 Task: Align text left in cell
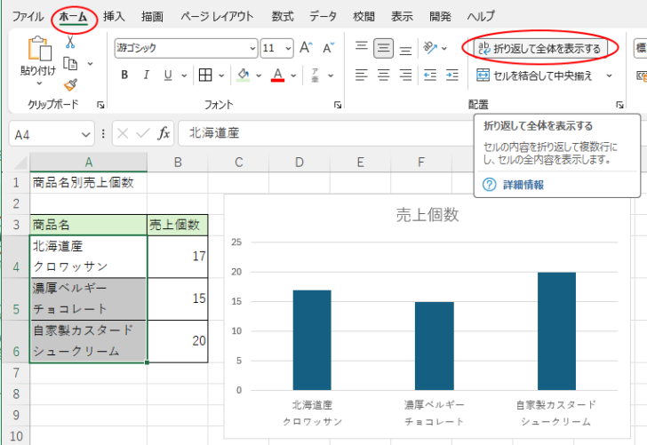pyautogui.click(x=362, y=75)
